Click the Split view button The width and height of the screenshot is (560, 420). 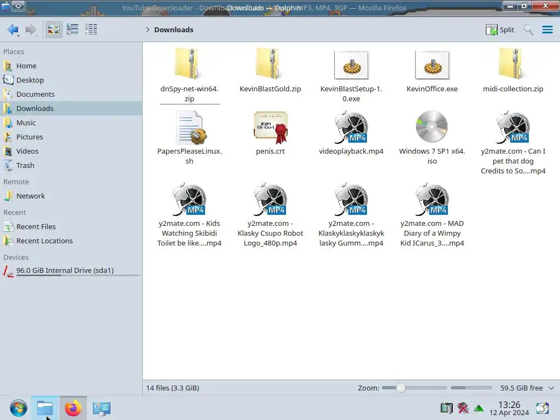(500, 30)
